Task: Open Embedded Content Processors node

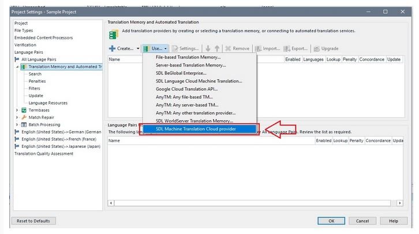Action: [43, 38]
